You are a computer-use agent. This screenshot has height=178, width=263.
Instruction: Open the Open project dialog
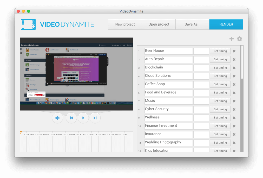pyautogui.click(x=159, y=24)
